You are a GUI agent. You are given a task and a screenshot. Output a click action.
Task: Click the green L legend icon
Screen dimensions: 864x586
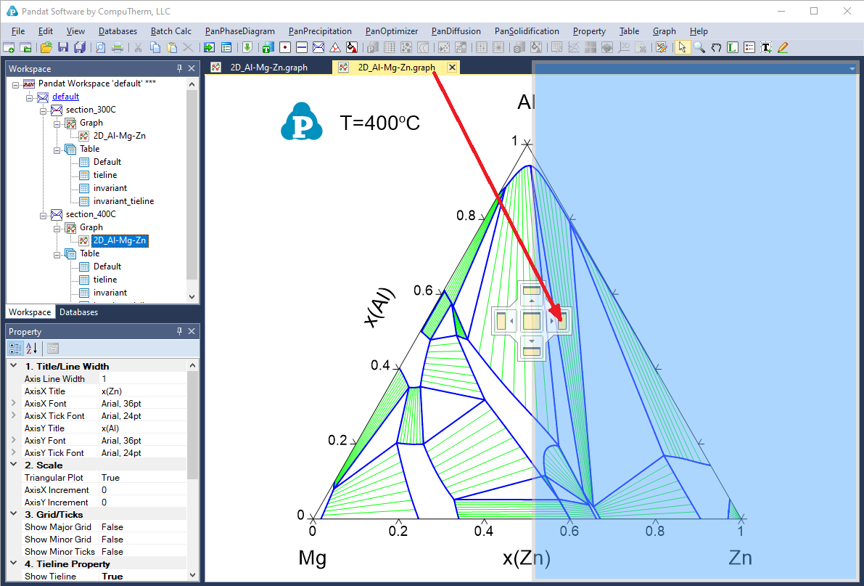tap(733, 47)
